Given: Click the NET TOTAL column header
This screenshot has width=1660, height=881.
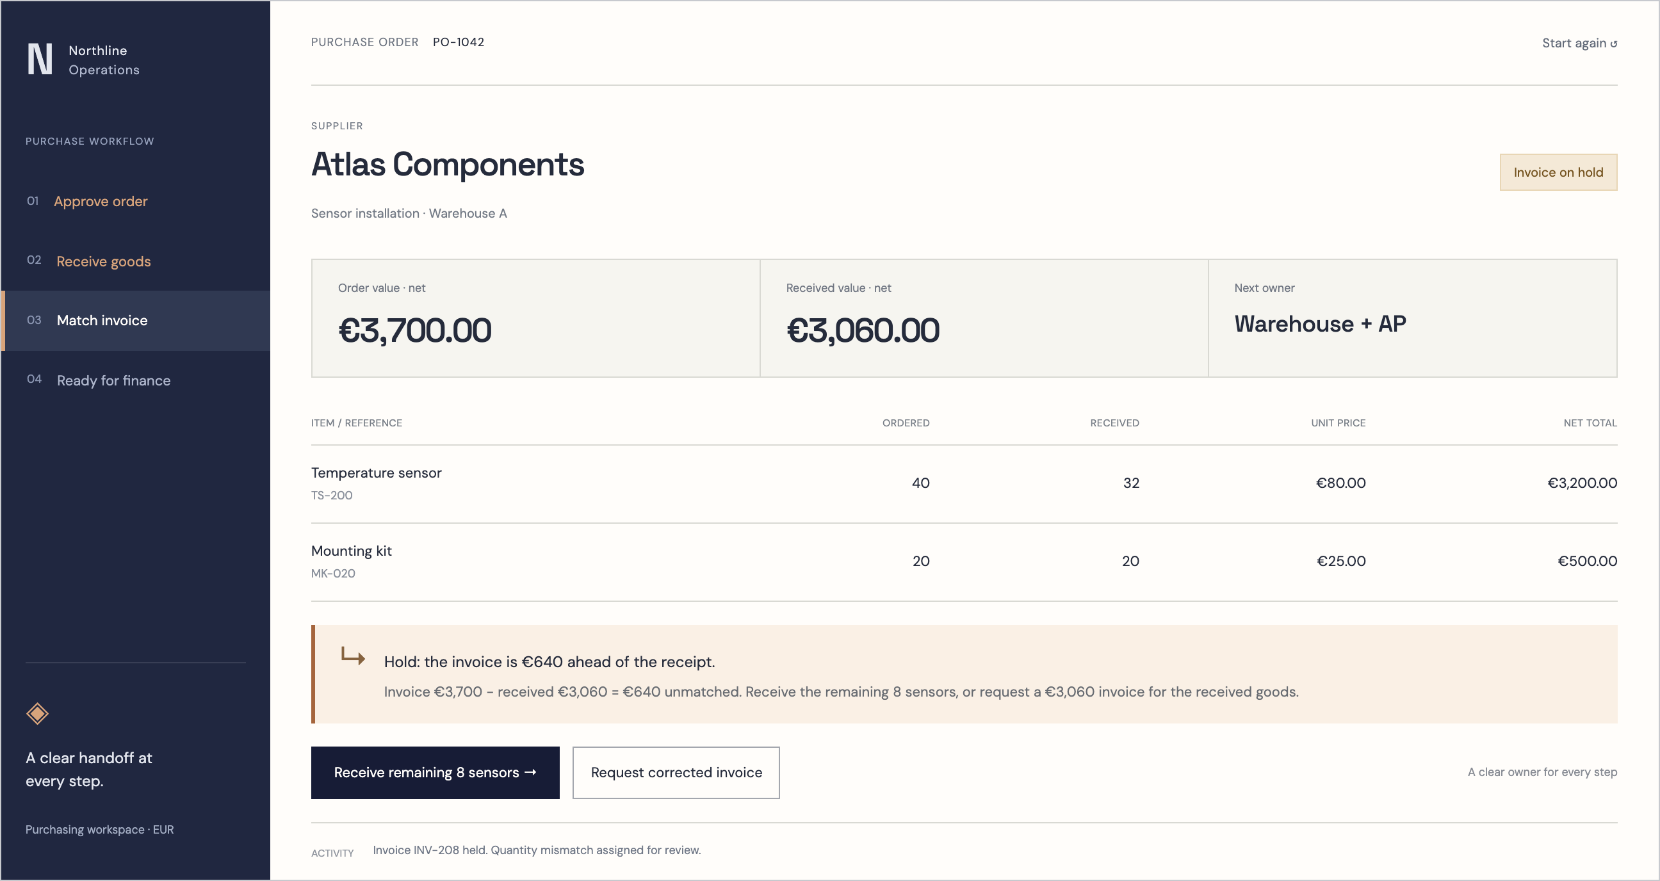Looking at the screenshot, I should (1590, 423).
